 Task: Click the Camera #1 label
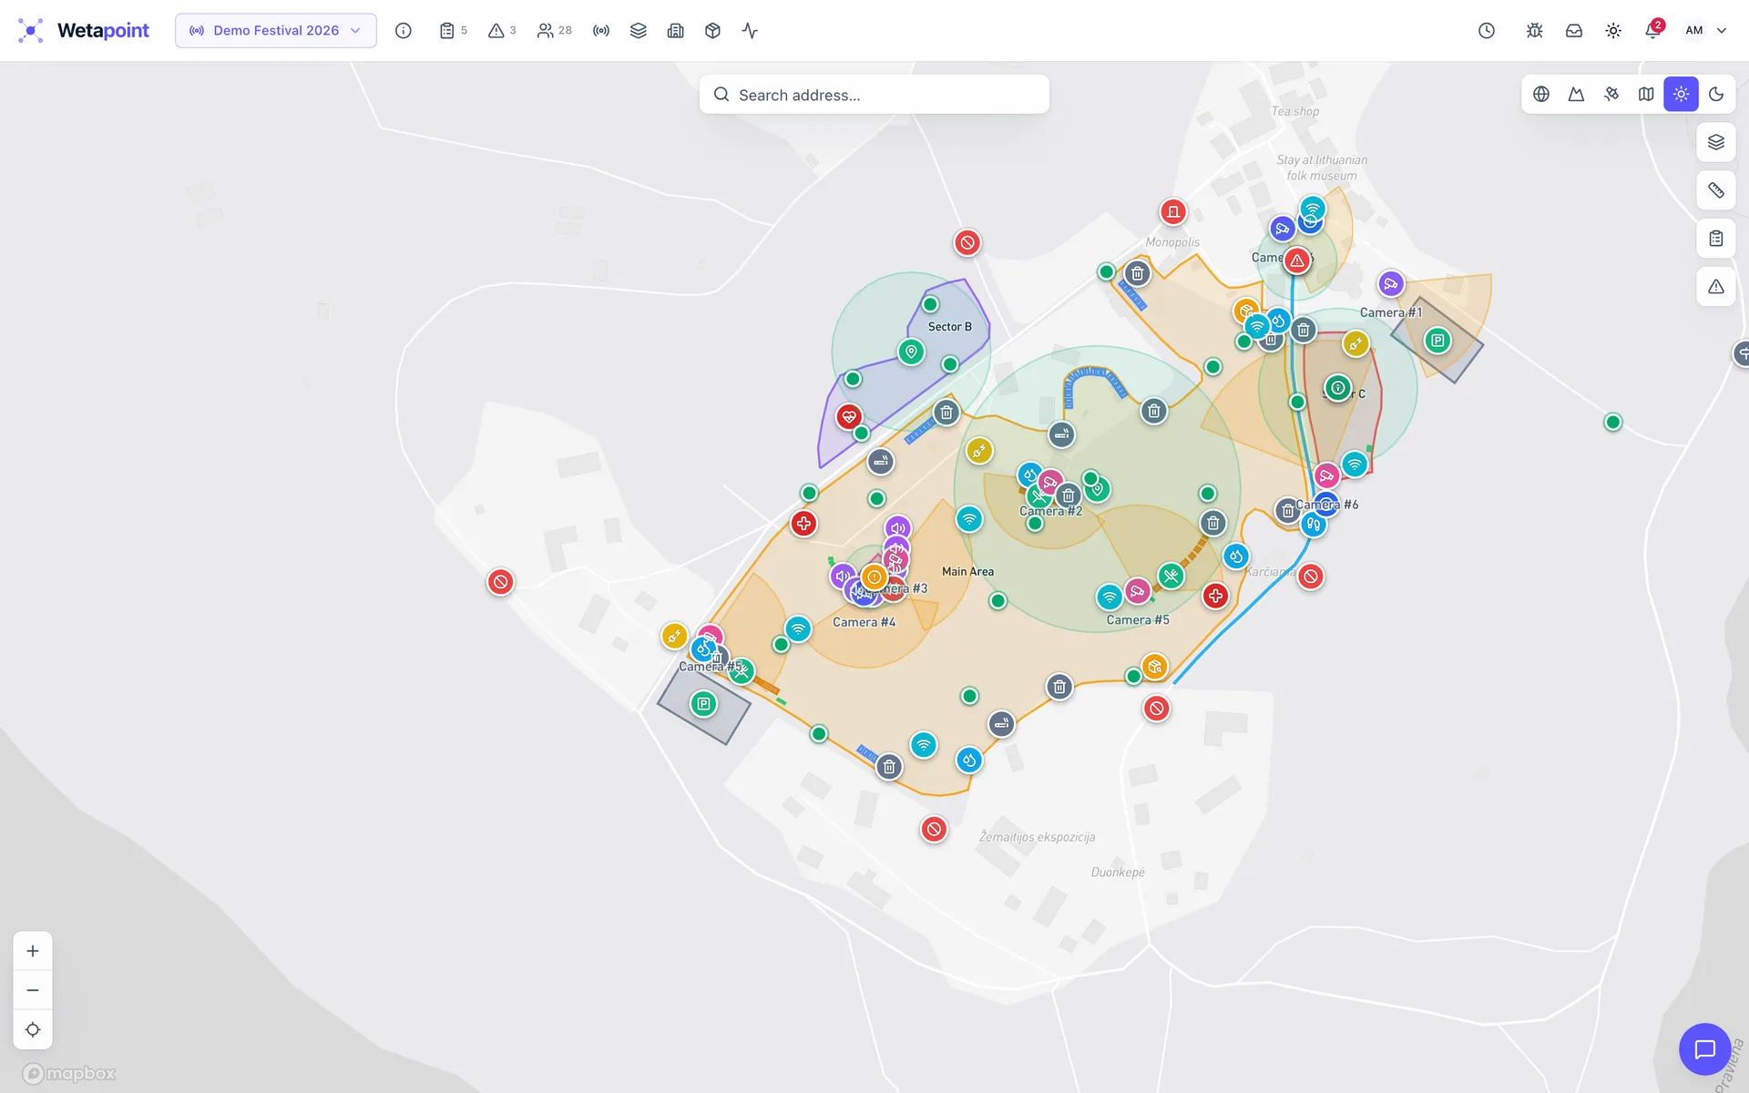click(1390, 312)
